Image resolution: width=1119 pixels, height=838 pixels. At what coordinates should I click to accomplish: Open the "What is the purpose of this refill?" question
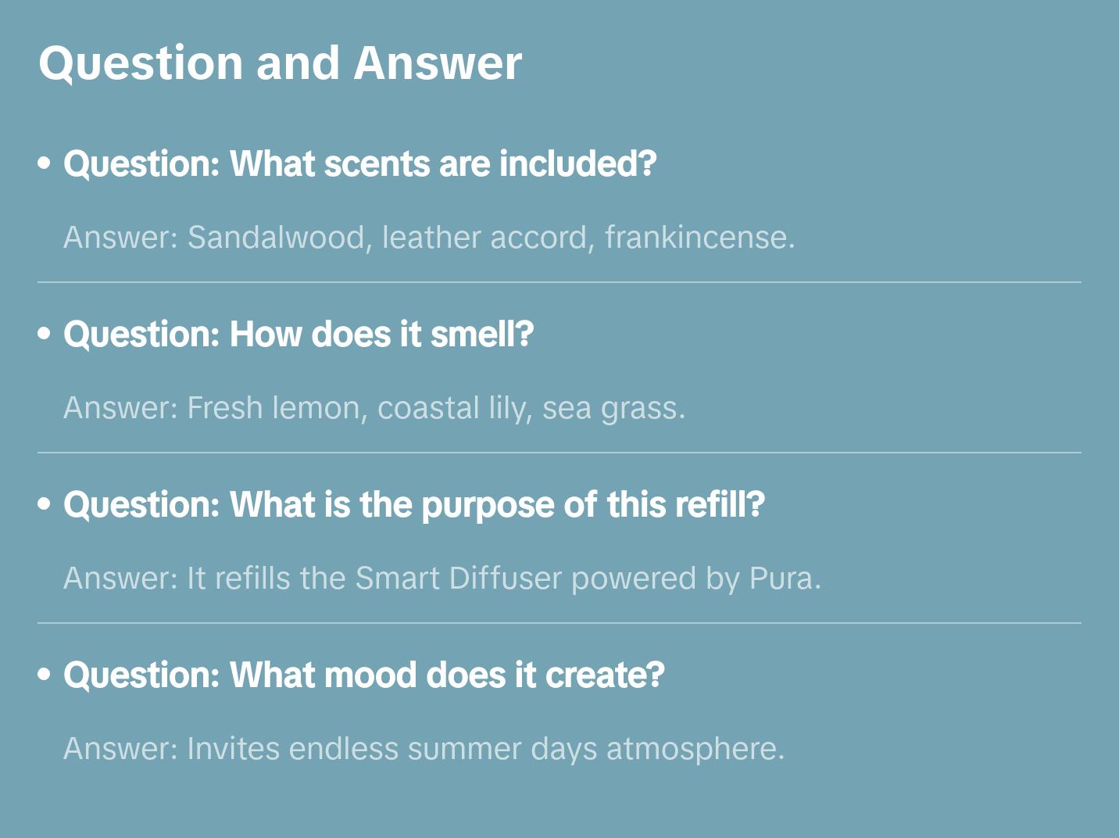(414, 504)
